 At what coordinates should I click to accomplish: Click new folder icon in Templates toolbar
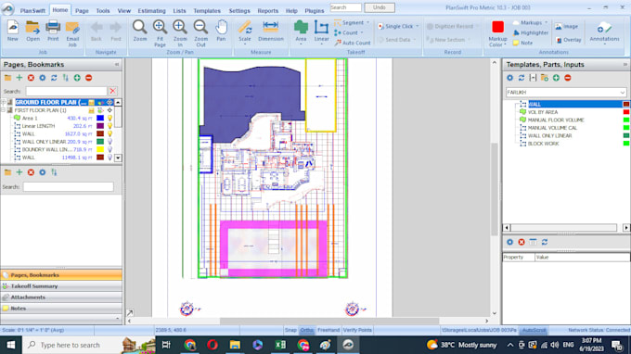(545, 78)
